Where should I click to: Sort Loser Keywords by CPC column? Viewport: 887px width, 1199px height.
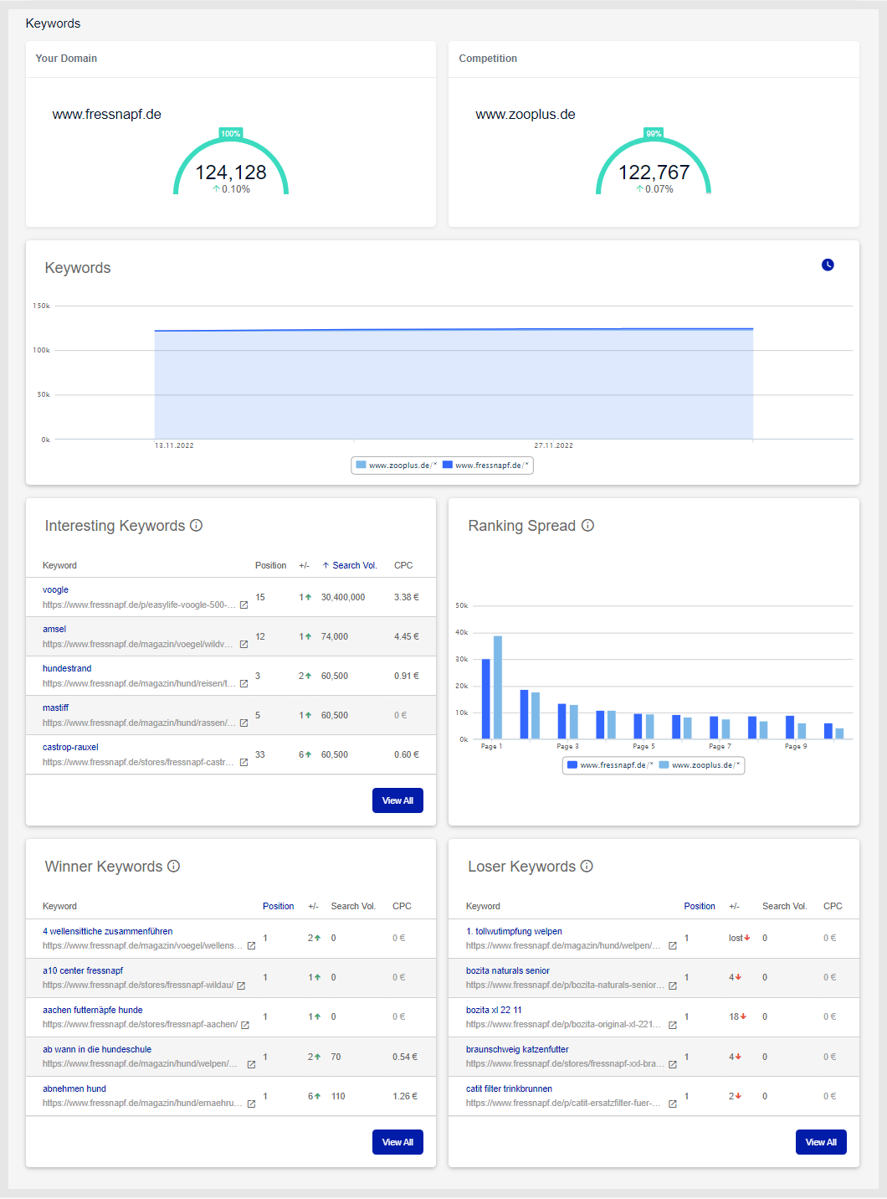click(833, 906)
